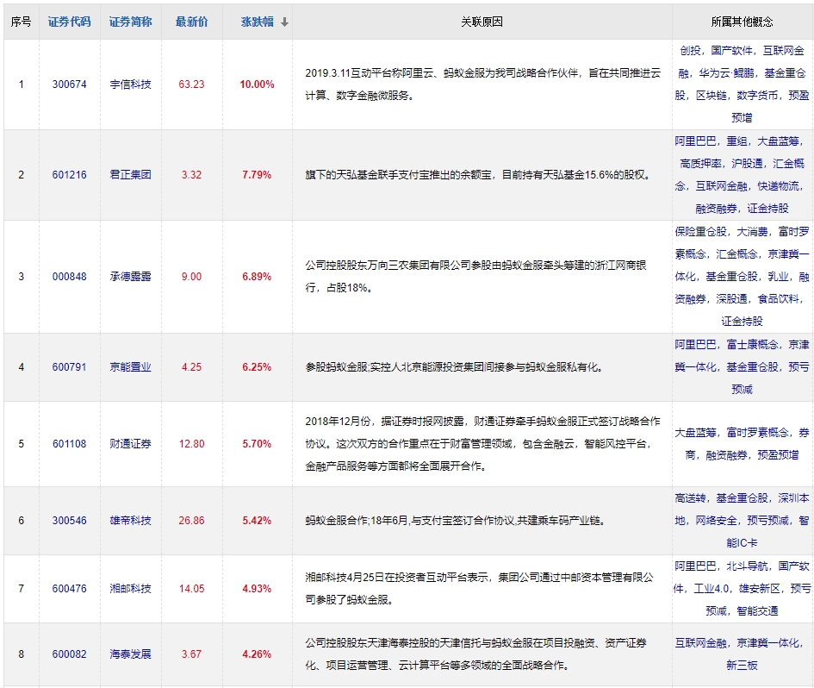
Task: Sort by the 最新价 column header
Action: (191, 22)
